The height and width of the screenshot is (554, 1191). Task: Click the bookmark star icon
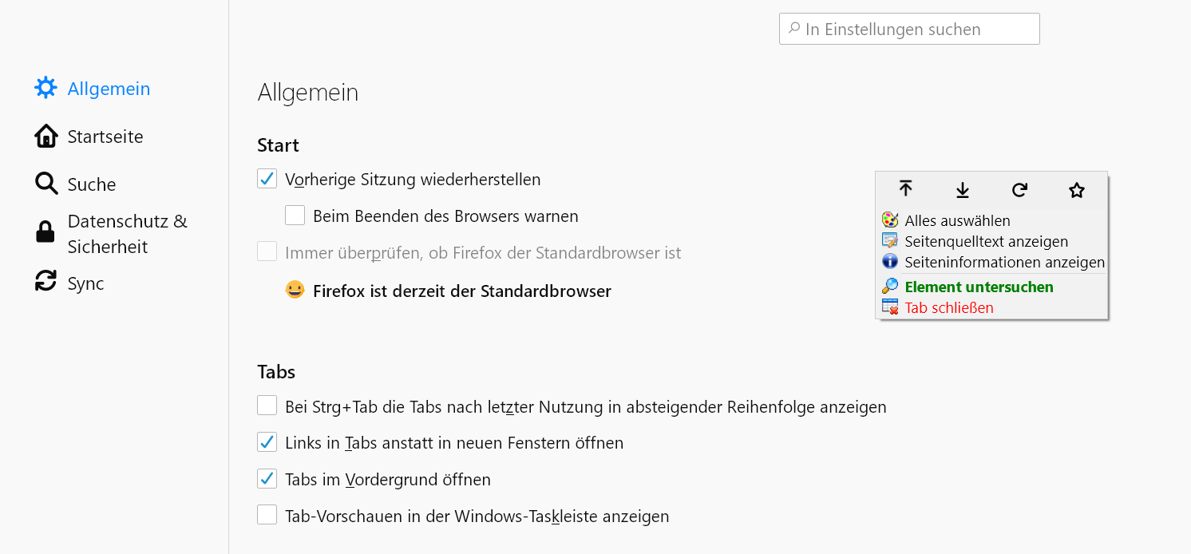click(x=1077, y=190)
